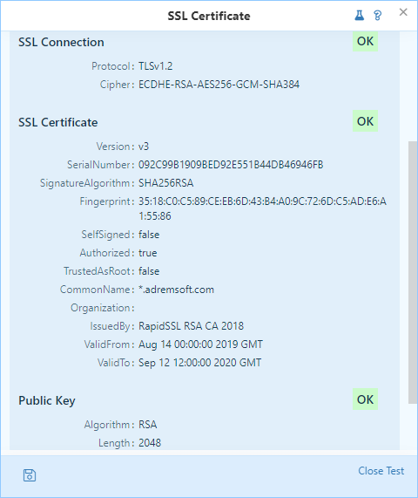Click the Cipher value ECDHE-RSA-AES256-GCM-SHA384
The height and width of the screenshot is (498, 418).
(x=219, y=85)
